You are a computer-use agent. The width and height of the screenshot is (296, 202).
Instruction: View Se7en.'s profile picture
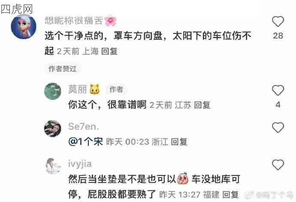(53, 128)
